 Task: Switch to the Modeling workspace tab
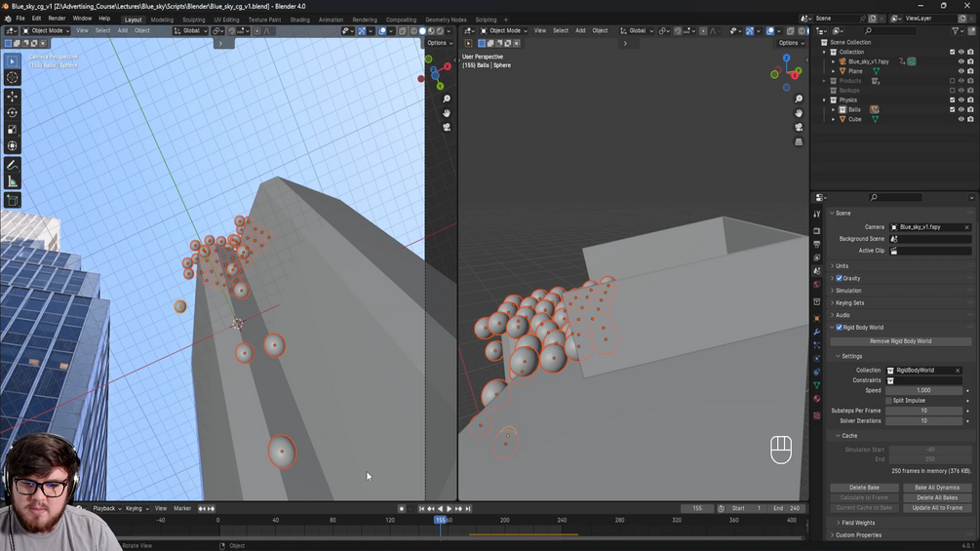click(162, 20)
